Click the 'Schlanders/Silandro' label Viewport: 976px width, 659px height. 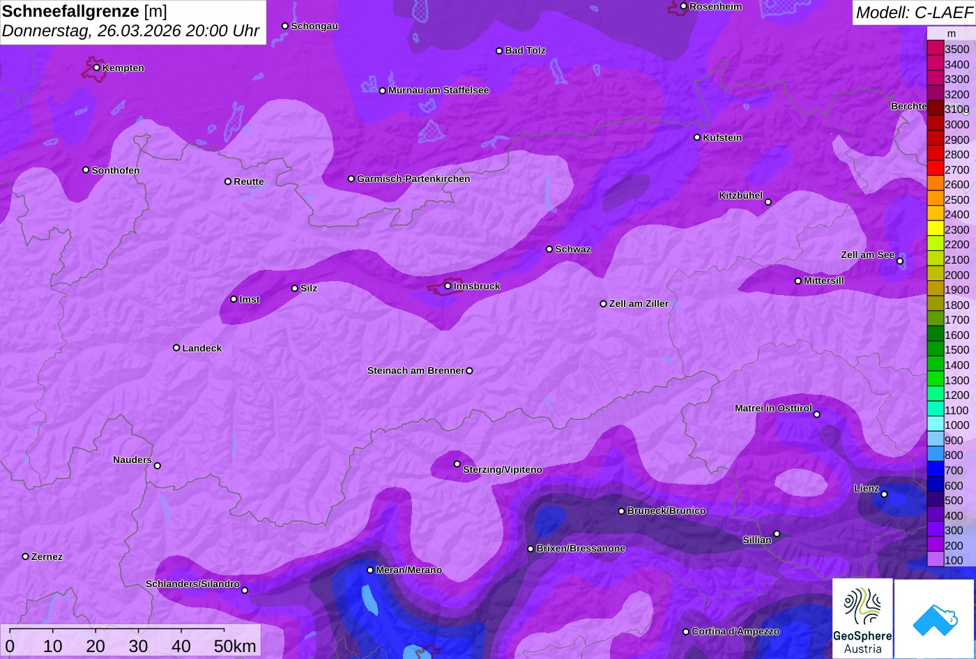point(192,584)
